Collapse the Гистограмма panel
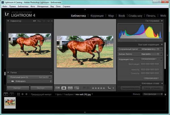The width and height of the screenshot is (170, 115). (161, 21)
